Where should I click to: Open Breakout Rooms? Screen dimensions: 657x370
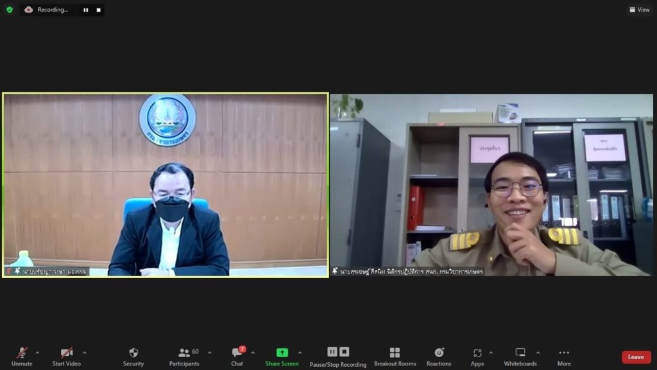[x=395, y=357]
